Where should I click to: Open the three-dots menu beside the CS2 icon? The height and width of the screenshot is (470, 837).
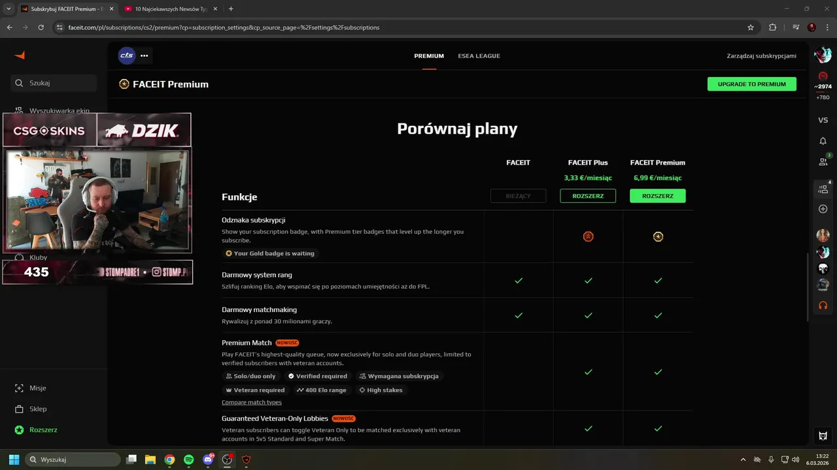pyautogui.click(x=145, y=55)
